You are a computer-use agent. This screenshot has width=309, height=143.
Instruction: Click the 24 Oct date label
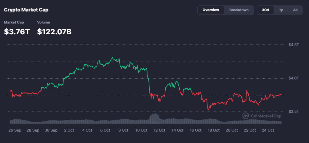click(268, 130)
